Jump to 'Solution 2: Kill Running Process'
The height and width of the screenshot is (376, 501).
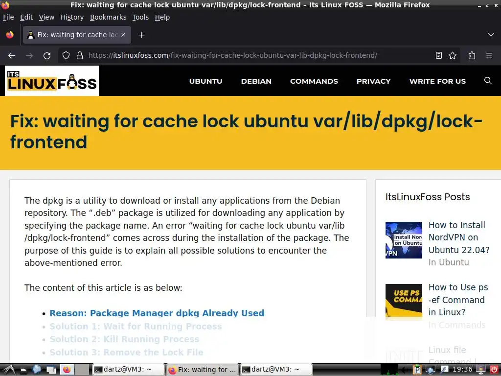click(124, 339)
